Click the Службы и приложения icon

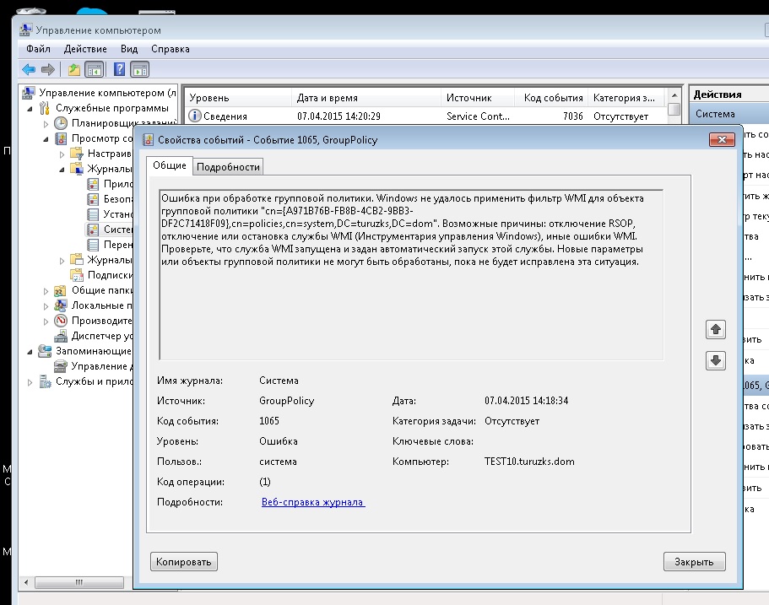point(45,381)
